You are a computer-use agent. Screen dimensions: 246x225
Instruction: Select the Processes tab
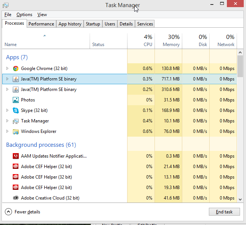pyautogui.click(x=14, y=23)
